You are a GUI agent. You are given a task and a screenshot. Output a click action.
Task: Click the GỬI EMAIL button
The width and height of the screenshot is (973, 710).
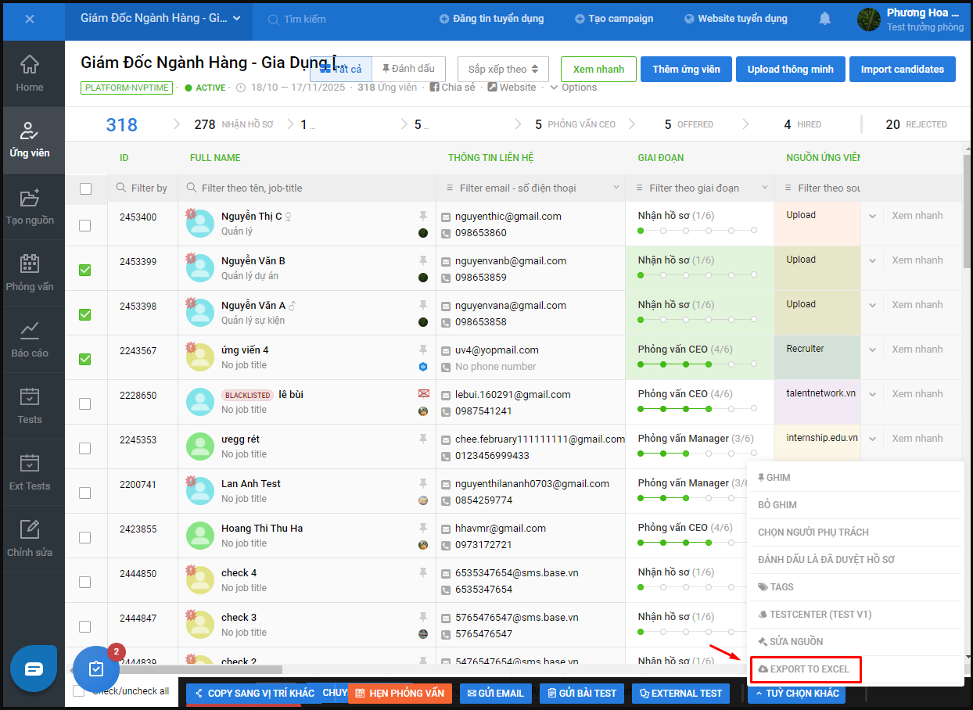496,693
